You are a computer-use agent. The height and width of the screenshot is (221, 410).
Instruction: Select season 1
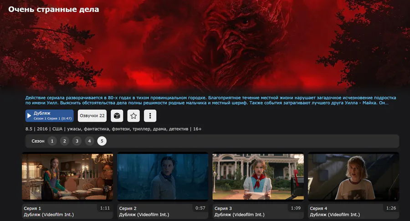tap(52, 141)
